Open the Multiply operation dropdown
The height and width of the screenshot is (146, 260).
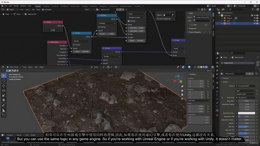[107, 23]
